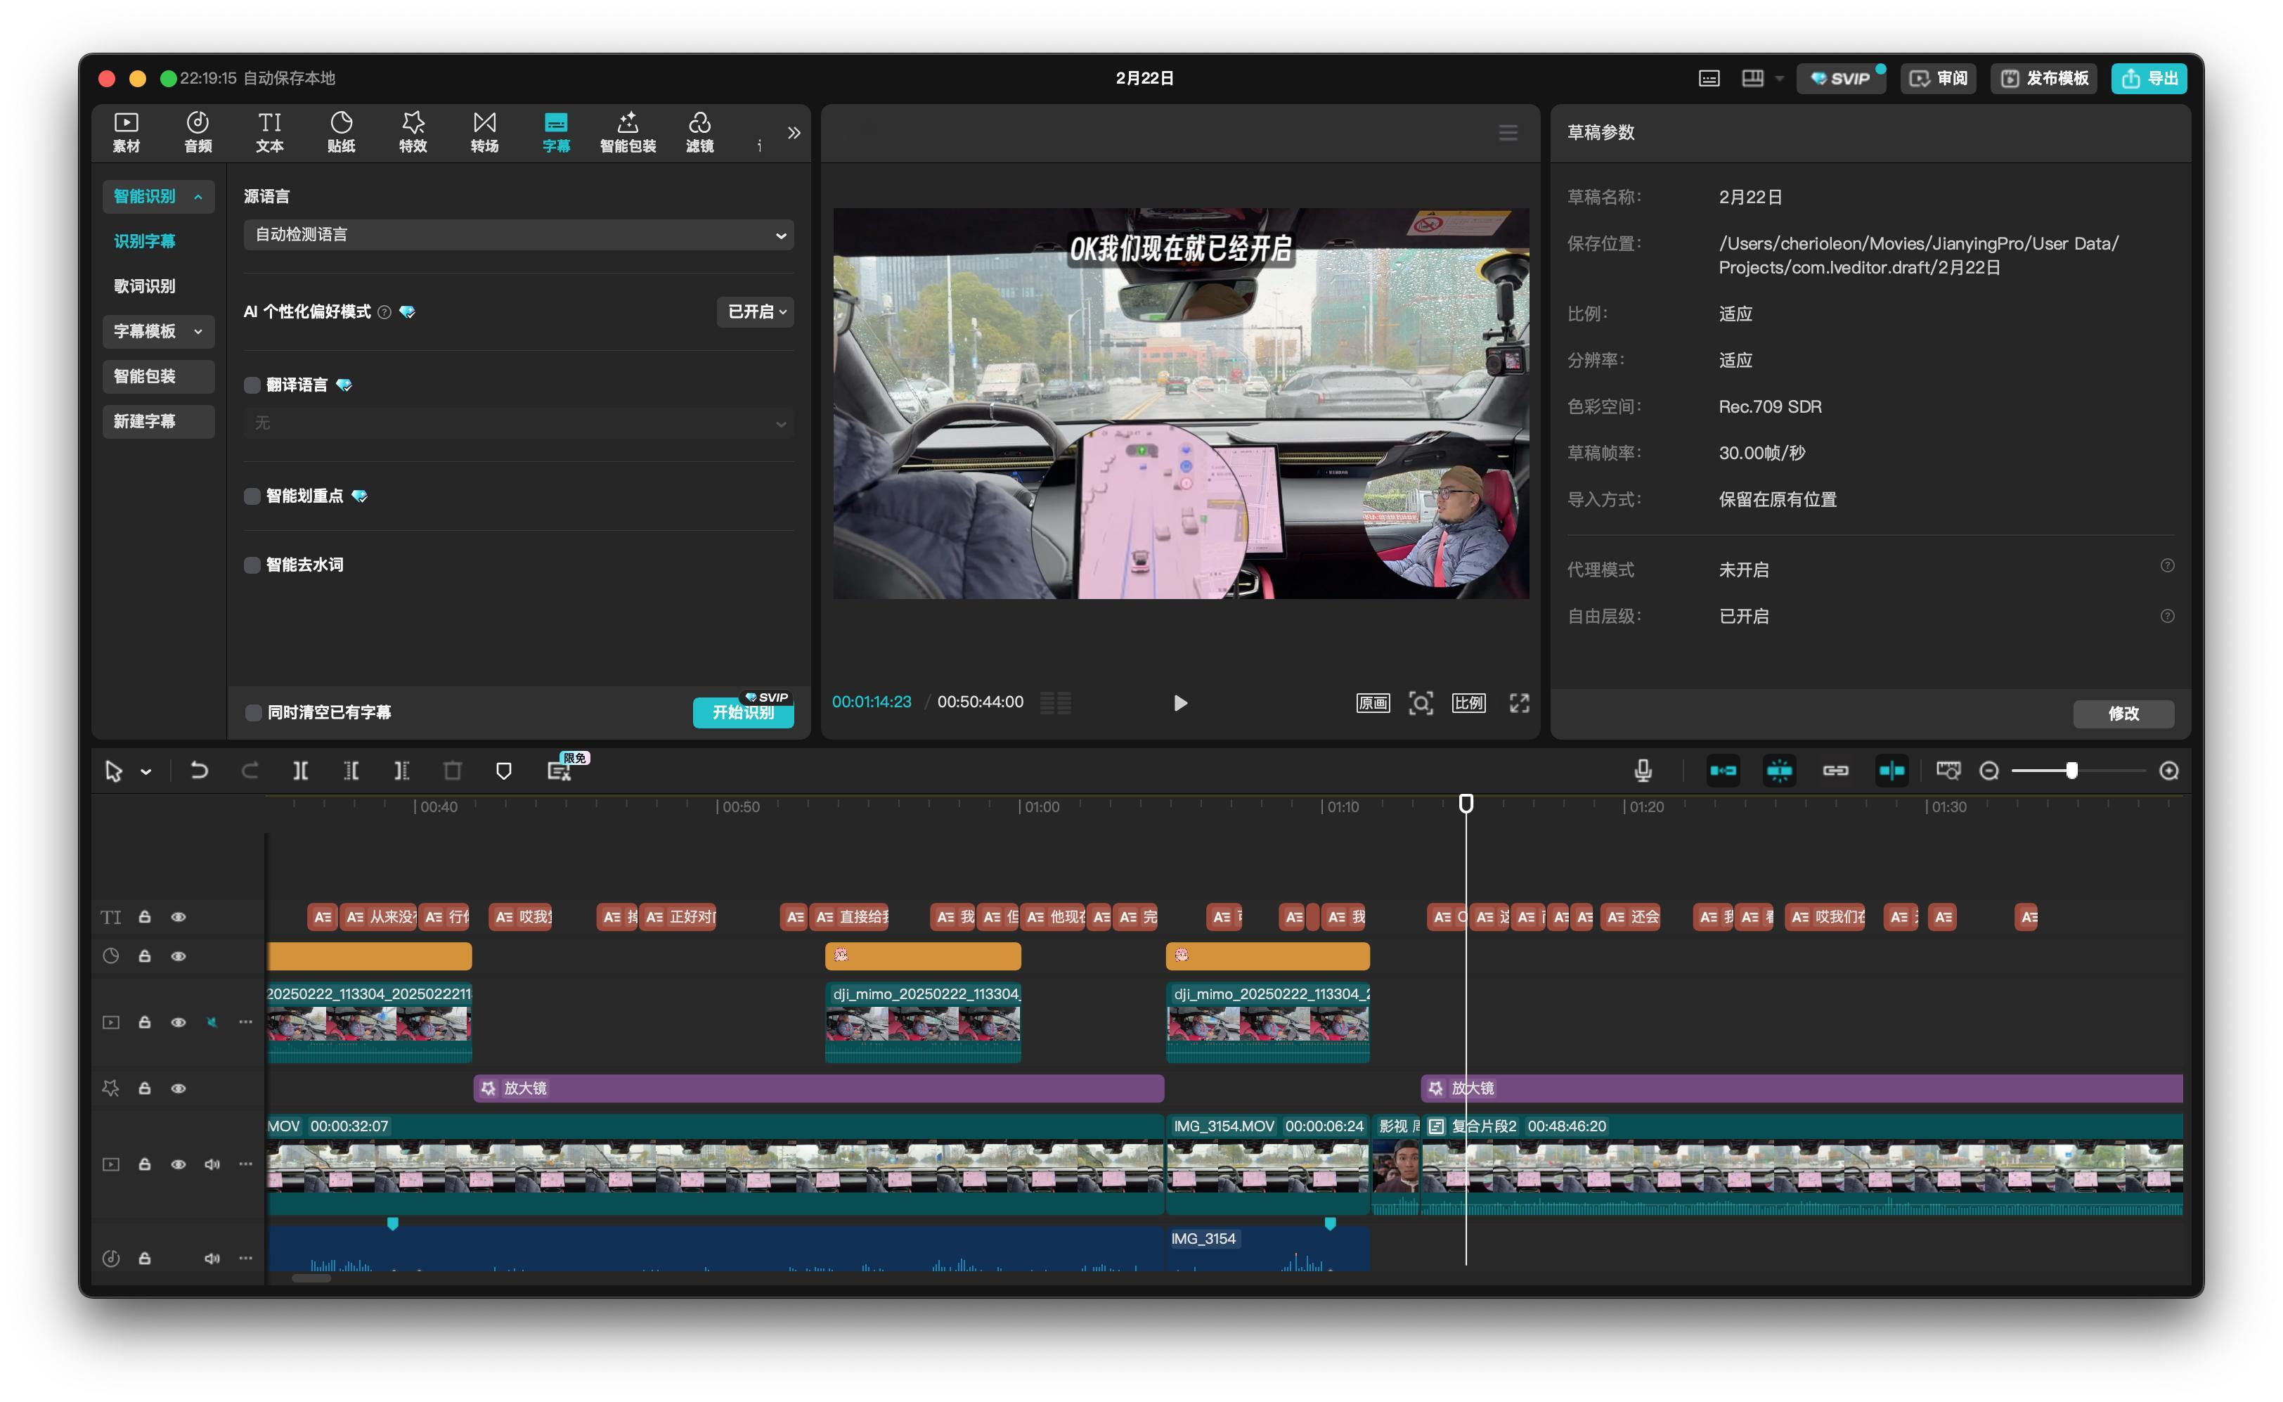Click the 发布模板 publish template button
This screenshot has width=2283, height=1402.
coord(2043,79)
